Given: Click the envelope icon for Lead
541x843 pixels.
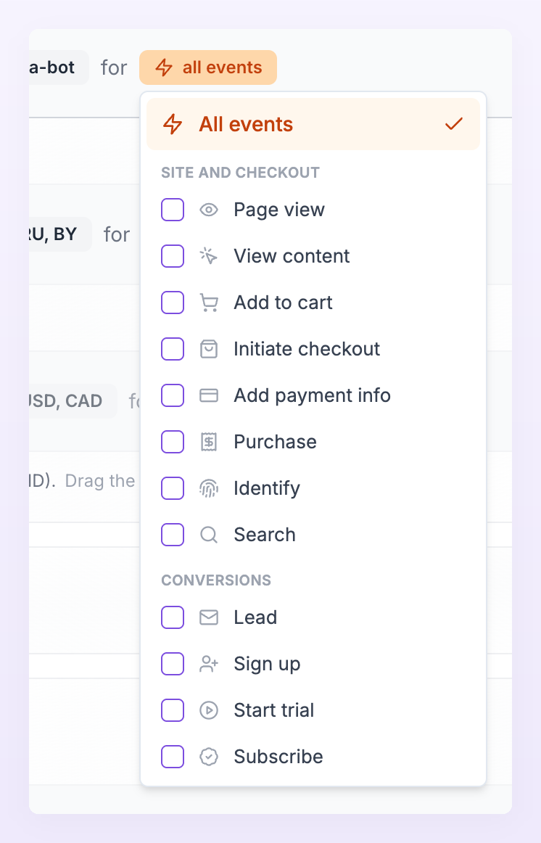Looking at the screenshot, I should pos(208,617).
